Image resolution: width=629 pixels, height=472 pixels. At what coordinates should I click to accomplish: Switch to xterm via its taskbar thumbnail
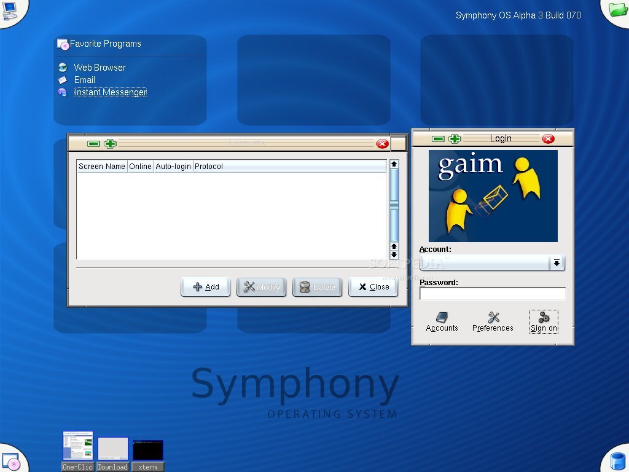click(147, 449)
